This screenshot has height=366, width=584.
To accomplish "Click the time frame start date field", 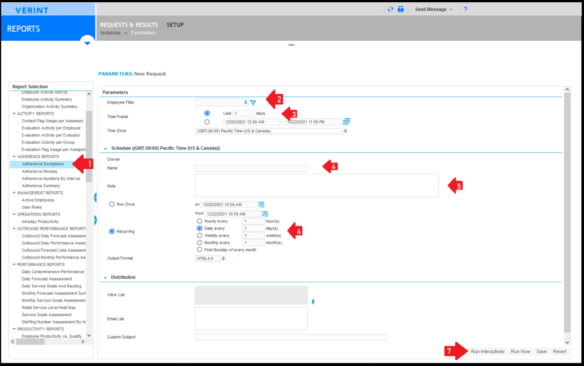I will [251, 122].
